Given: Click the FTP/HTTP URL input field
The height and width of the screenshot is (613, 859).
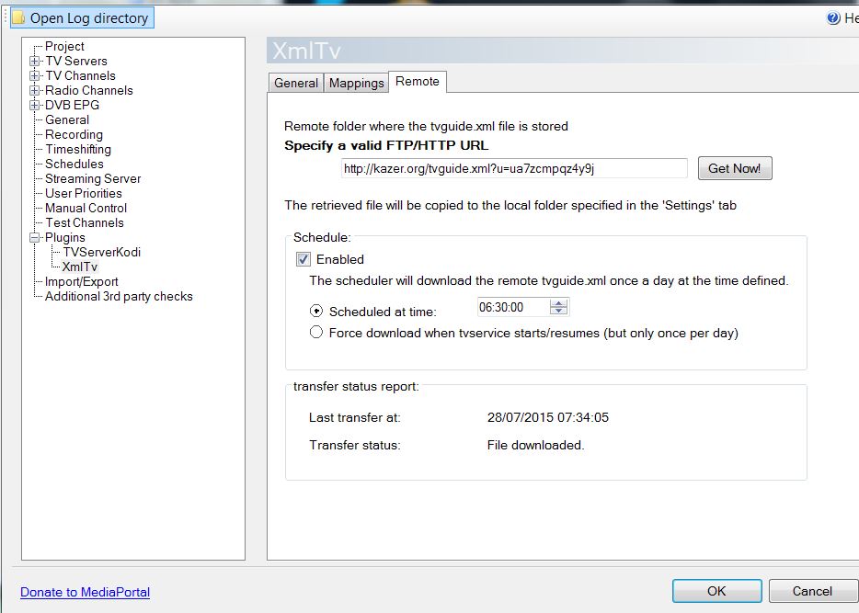Looking at the screenshot, I should (513, 168).
